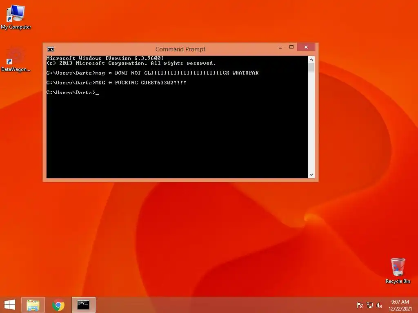Click the console scroll down arrow

click(311, 174)
